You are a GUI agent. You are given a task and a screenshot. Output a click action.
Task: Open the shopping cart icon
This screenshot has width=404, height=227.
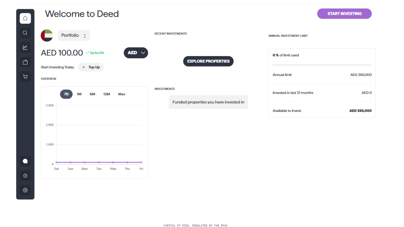[25, 76]
